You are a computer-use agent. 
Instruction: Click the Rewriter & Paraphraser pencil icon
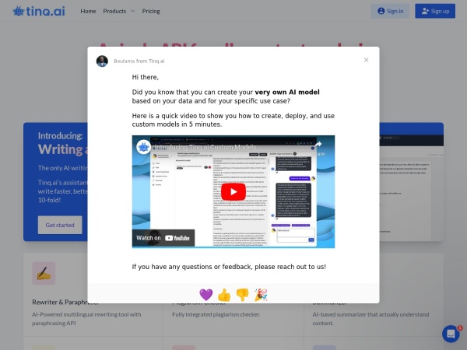point(44,273)
